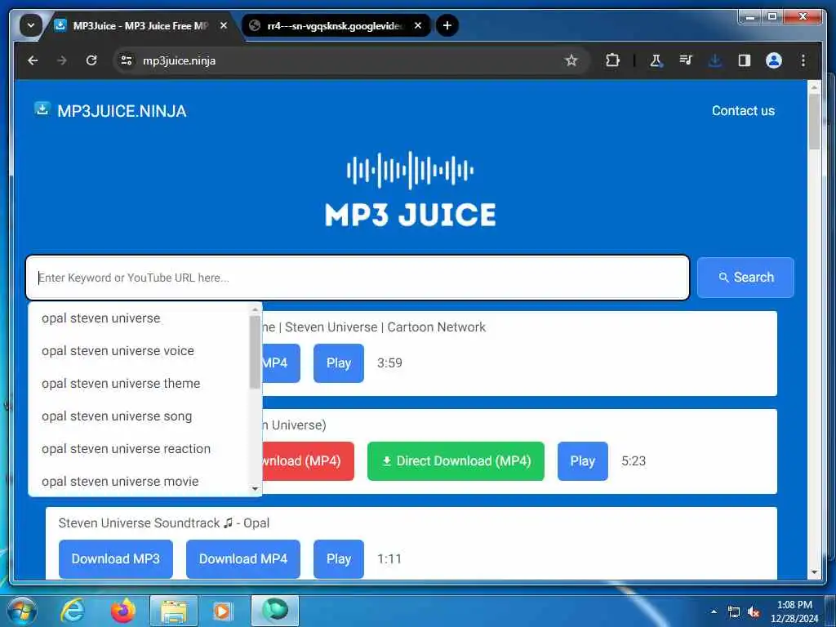This screenshot has width=836, height=627.
Task: Click the Cartoon Network result title text
Action: (x=374, y=327)
